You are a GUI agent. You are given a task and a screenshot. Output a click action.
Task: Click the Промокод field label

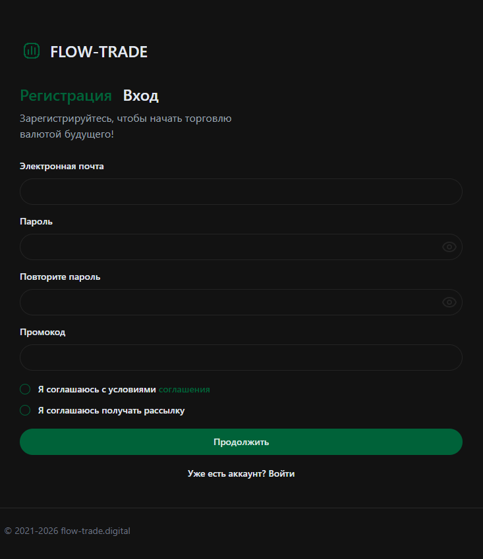click(43, 332)
